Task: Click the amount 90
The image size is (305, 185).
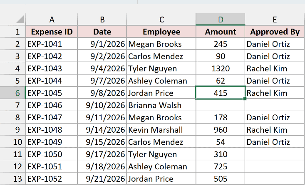Action: [221, 56]
